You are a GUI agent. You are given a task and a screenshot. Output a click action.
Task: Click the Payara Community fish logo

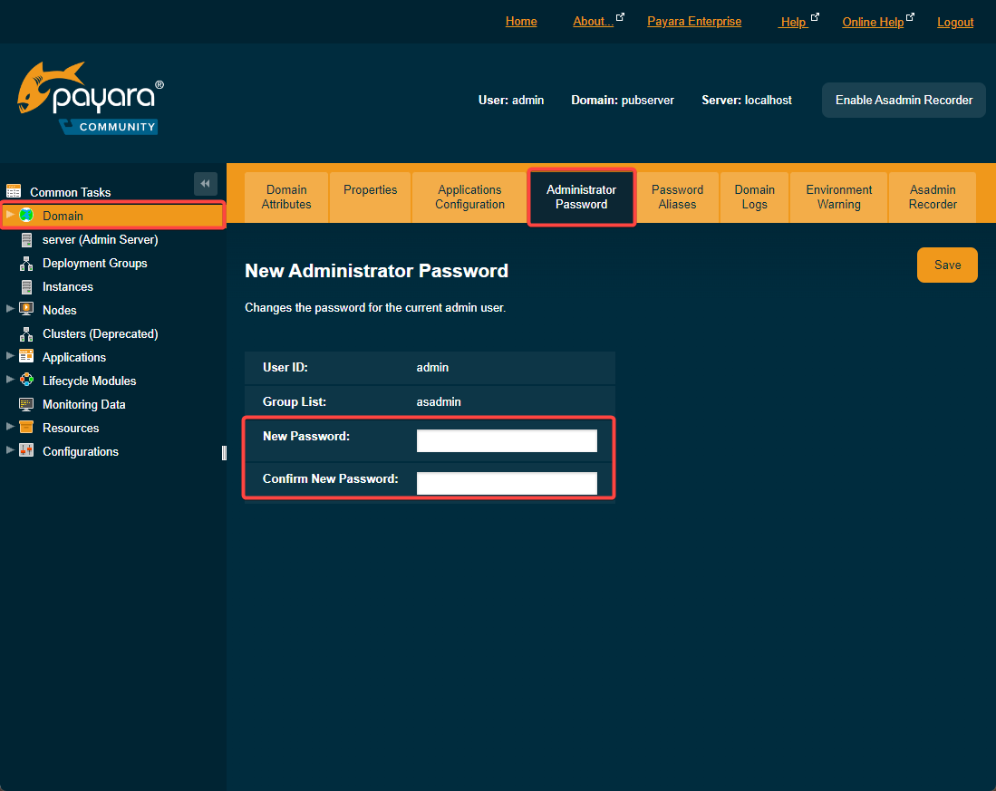coord(90,99)
